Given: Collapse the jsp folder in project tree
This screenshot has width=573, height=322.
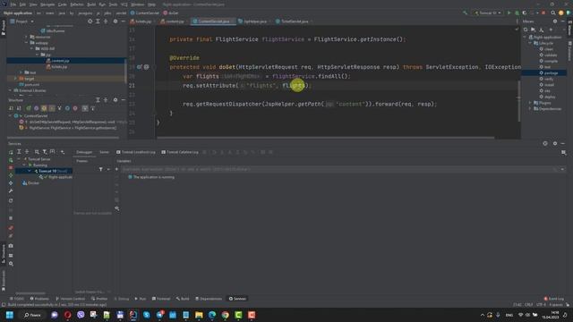Looking at the screenshot, I should tap(38, 55).
